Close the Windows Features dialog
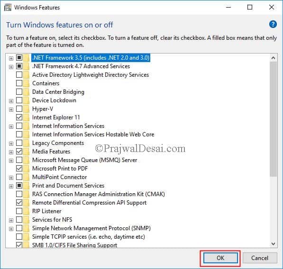The width and height of the screenshot is (283, 269). click(x=272, y=7)
